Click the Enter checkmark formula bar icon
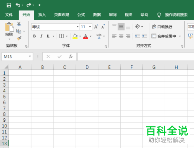The height and width of the screenshot is (148, 194). point(60,56)
